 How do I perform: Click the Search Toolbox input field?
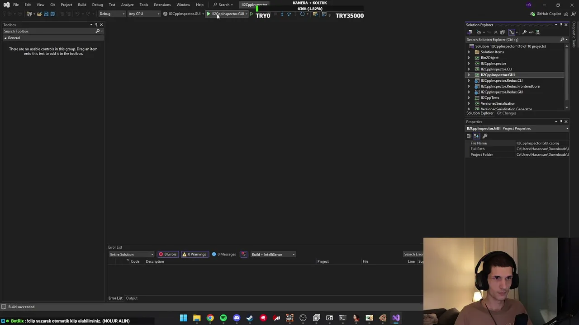click(48, 31)
